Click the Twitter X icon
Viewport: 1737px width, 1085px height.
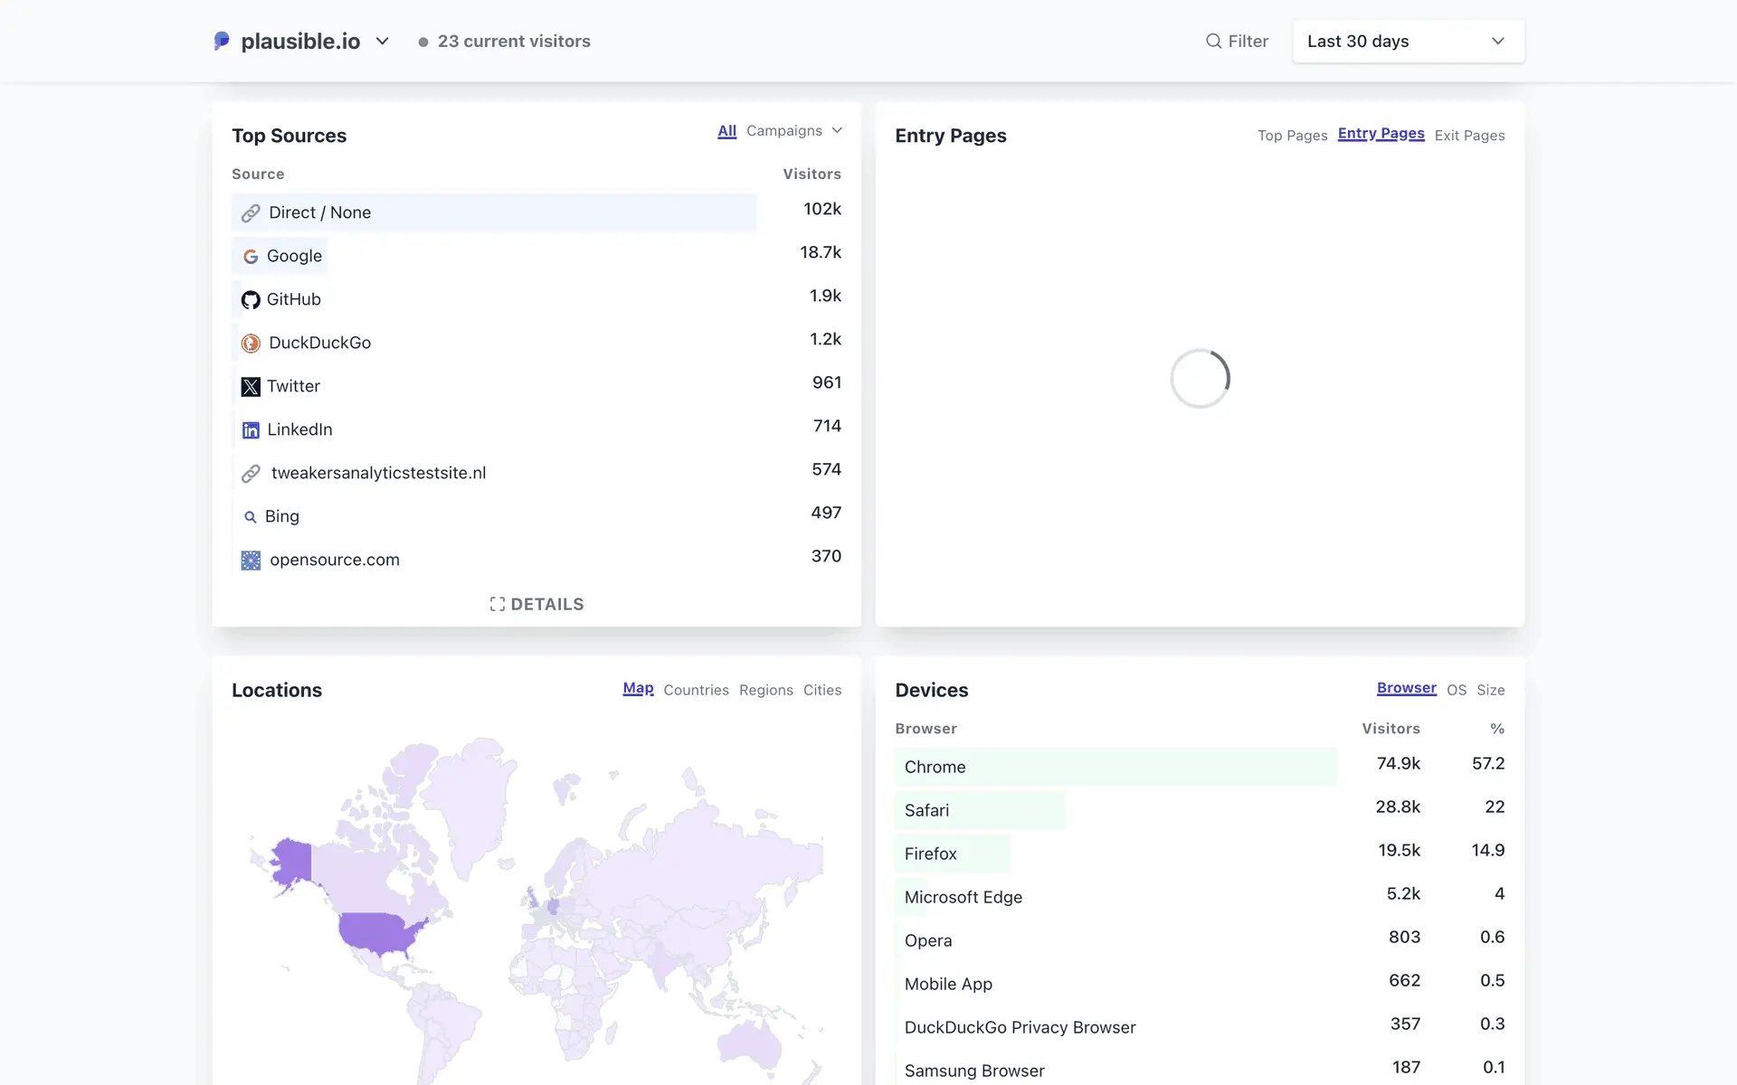(x=251, y=387)
